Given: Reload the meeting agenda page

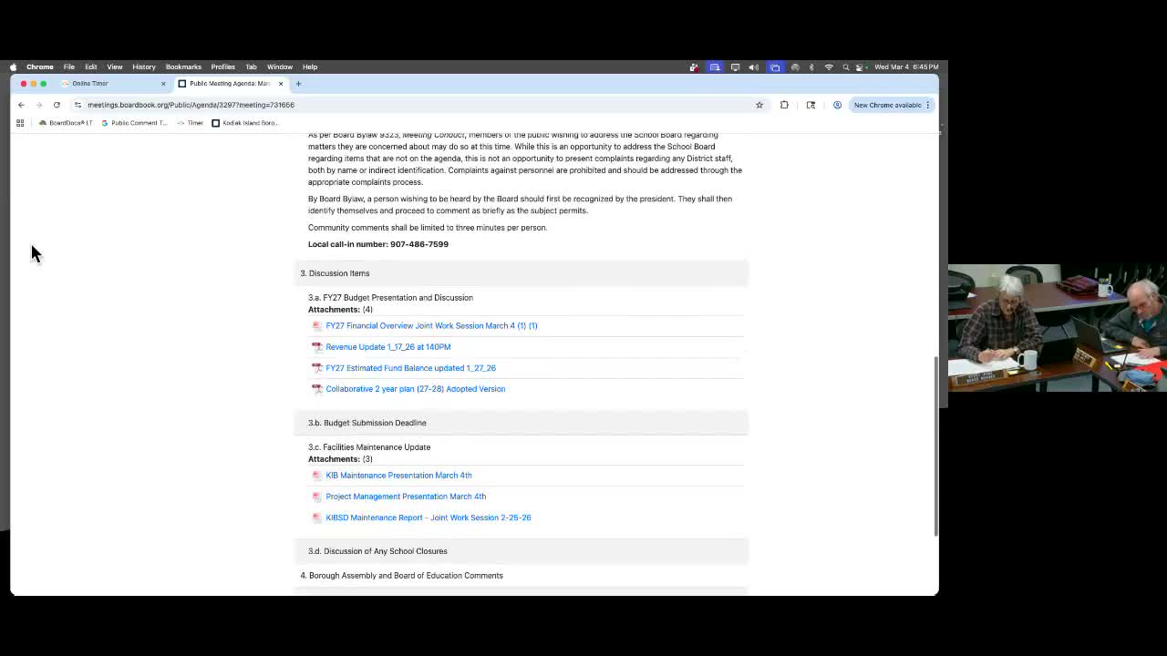Looking at the screenshot, I should click(57, 105).
